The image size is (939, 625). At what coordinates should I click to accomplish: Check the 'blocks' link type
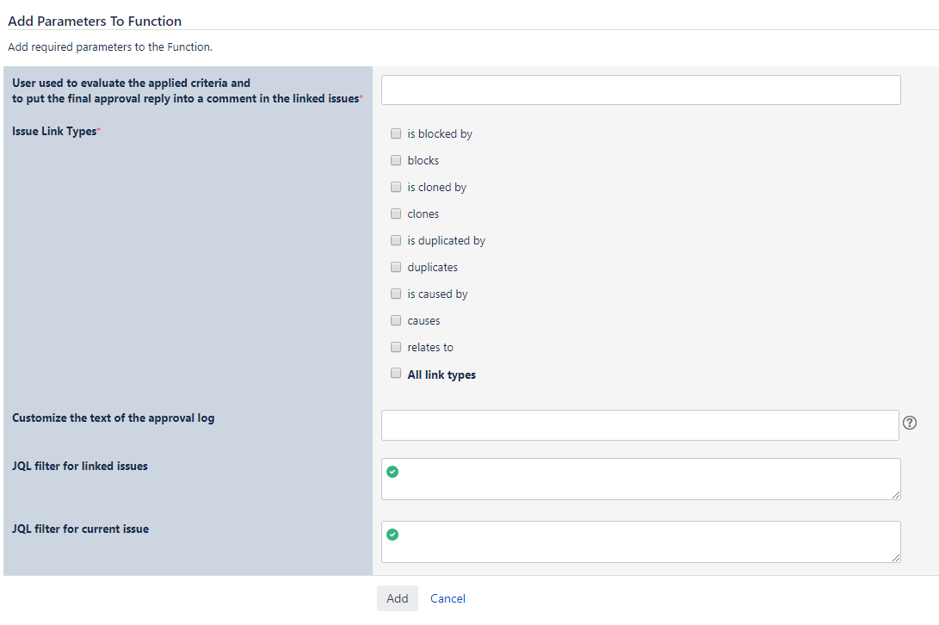(396, 160)
